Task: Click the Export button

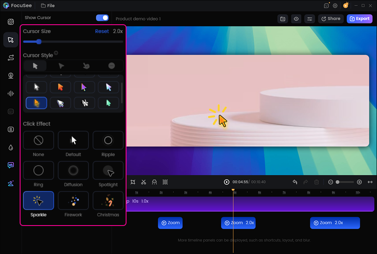Action: (x=359, y=19)
